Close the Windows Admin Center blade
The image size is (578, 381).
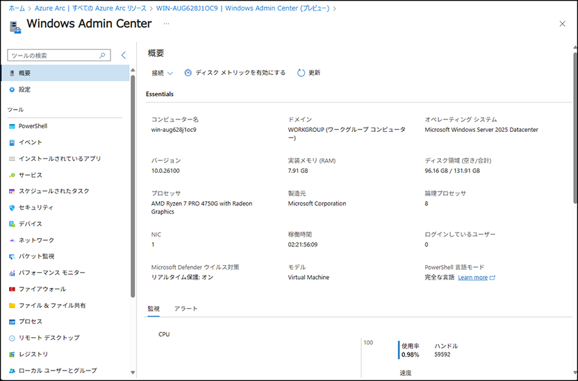[562, 24]
